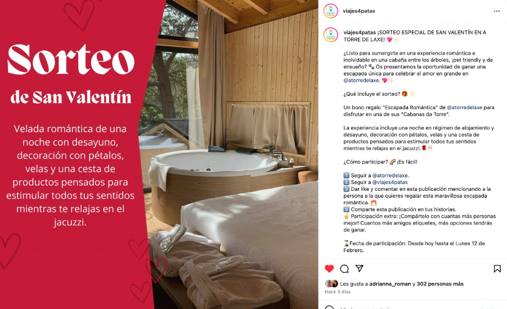
Task: Show the '302 personas más' likes list
Action: 440,284
